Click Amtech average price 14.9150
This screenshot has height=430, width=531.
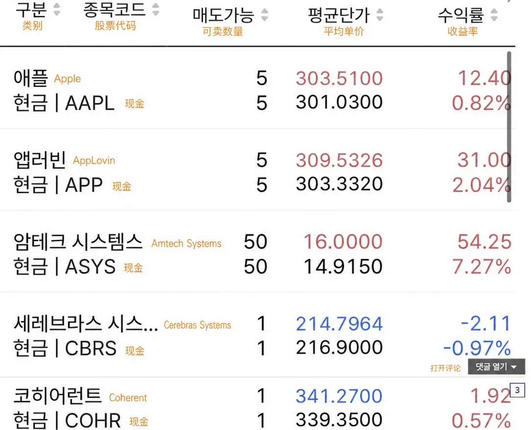[343, 266]
